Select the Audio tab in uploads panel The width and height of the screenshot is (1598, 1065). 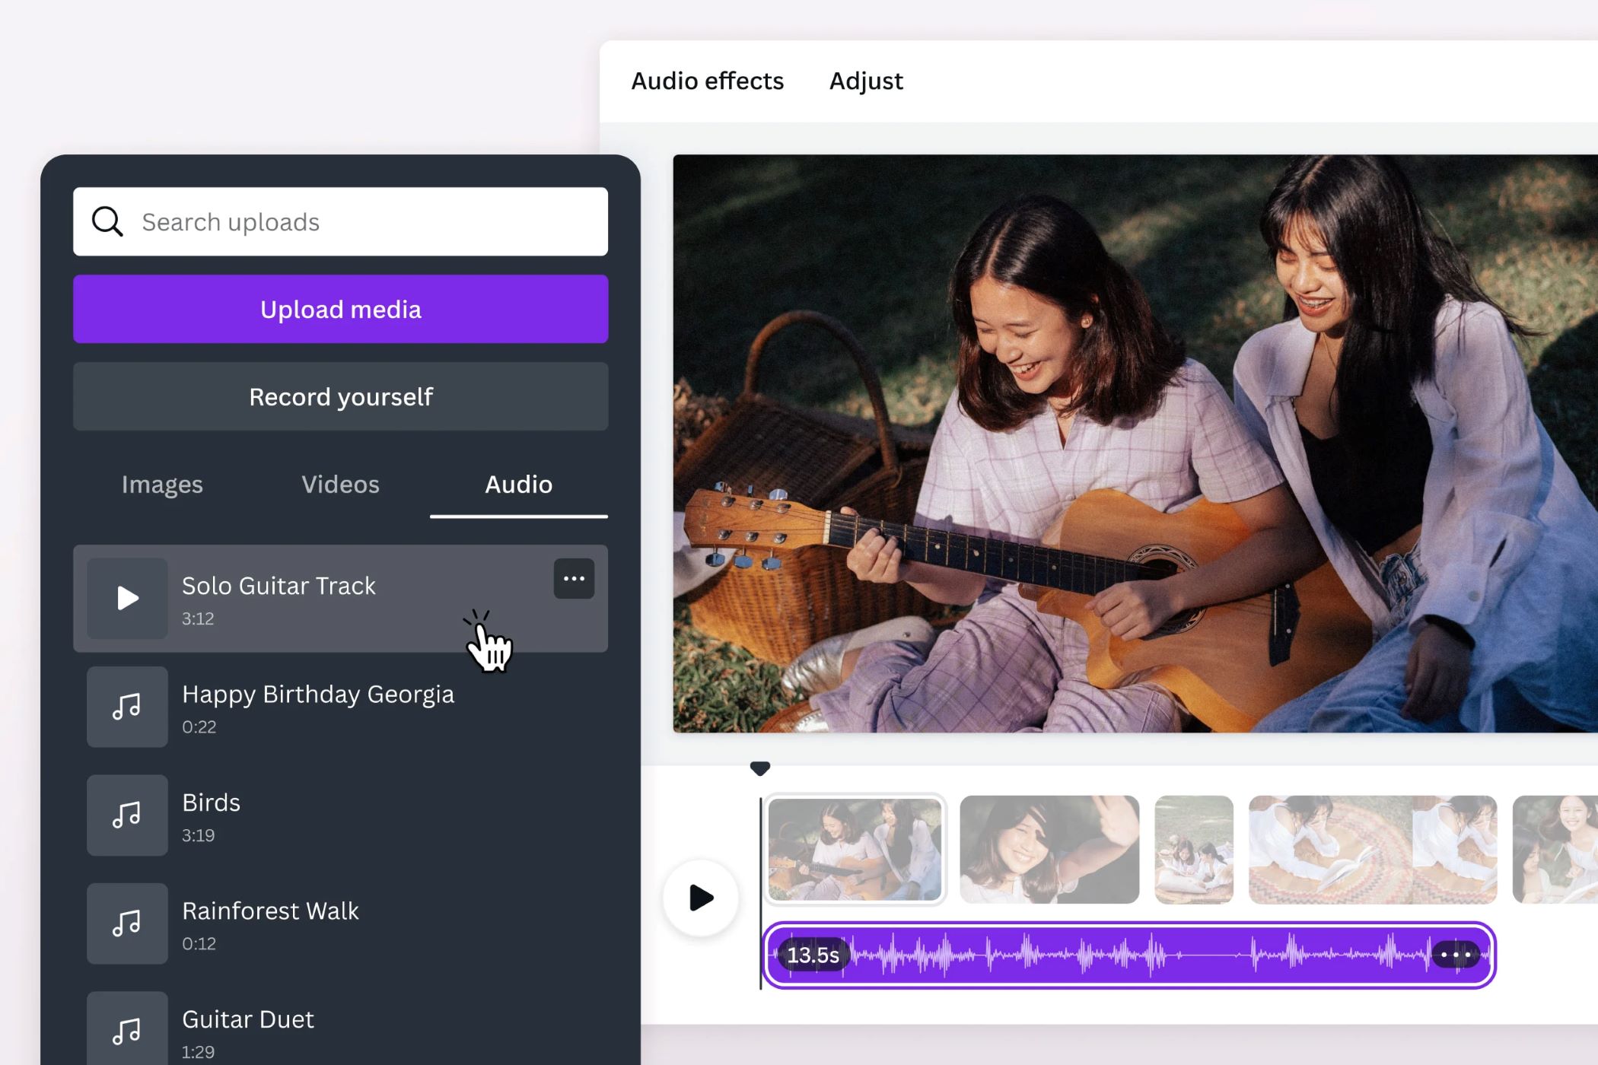pos(518,482)
